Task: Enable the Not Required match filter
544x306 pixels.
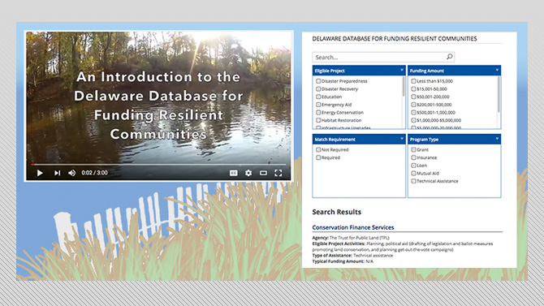Action: click(x=318, y=149)
